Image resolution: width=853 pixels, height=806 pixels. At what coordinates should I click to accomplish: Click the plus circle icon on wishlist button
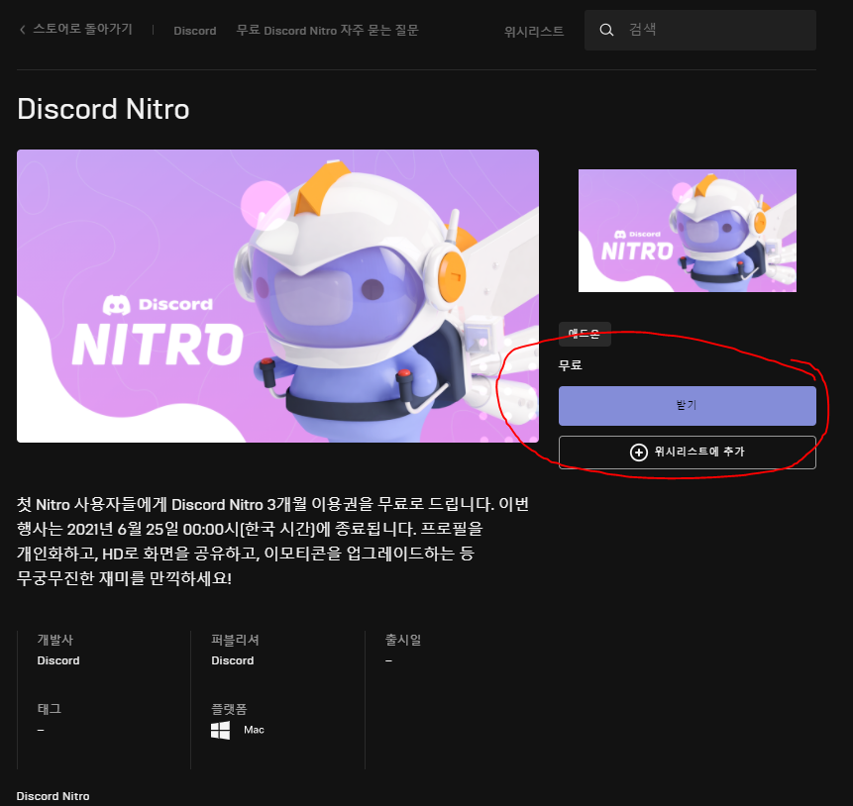pyautogui.click(x=639, y=452)
